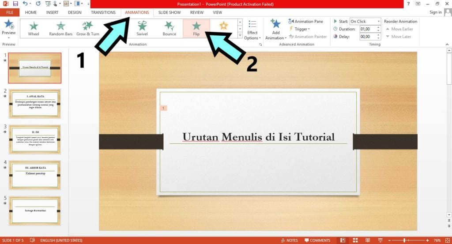Click the zoom out minus button
The image size is (452, 244).
click(x=389, y=240)
